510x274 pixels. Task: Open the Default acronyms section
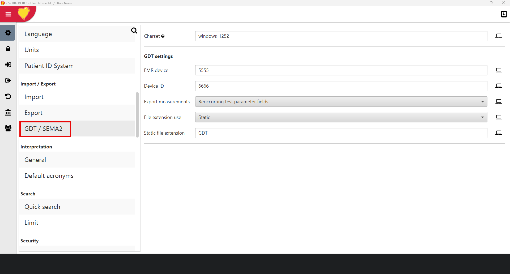click(49, 176)
